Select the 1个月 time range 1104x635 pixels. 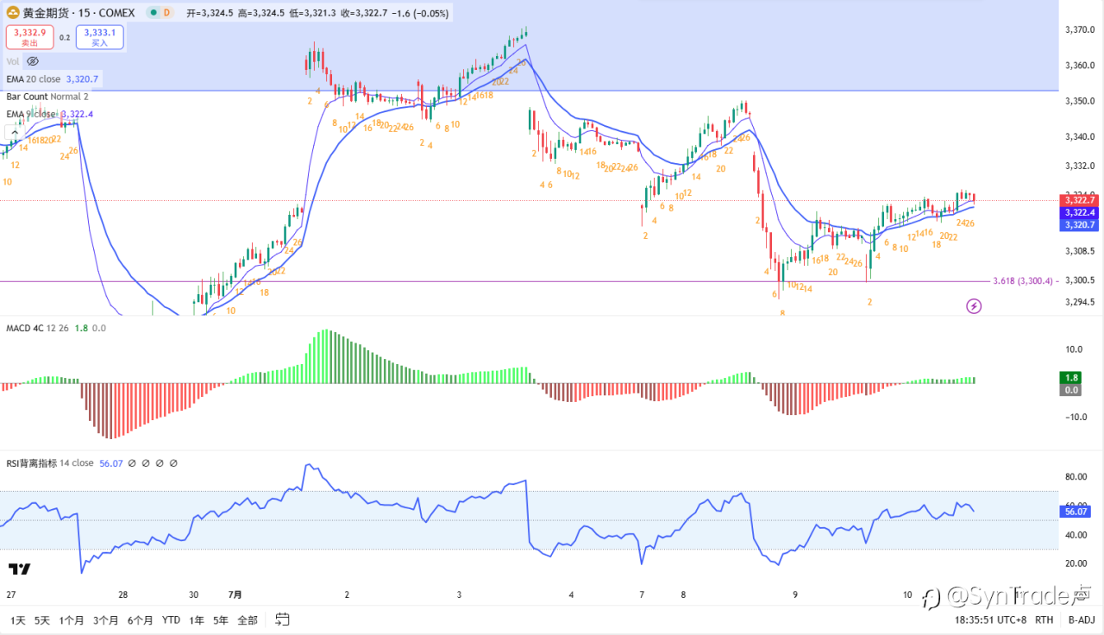72,619
